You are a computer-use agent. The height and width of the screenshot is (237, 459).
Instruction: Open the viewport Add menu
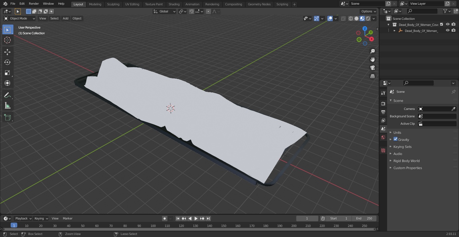[x=66, y=18]
